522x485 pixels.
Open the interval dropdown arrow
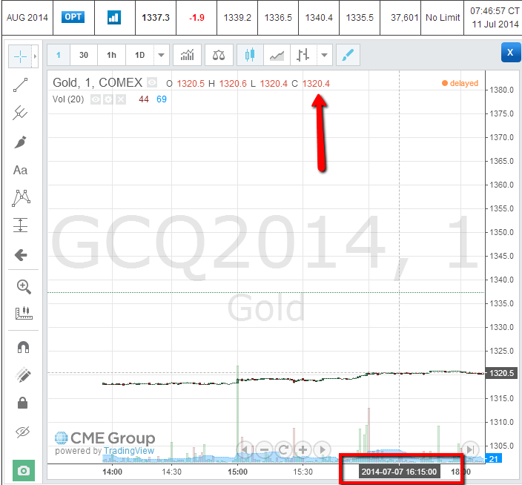click(162, 55)
